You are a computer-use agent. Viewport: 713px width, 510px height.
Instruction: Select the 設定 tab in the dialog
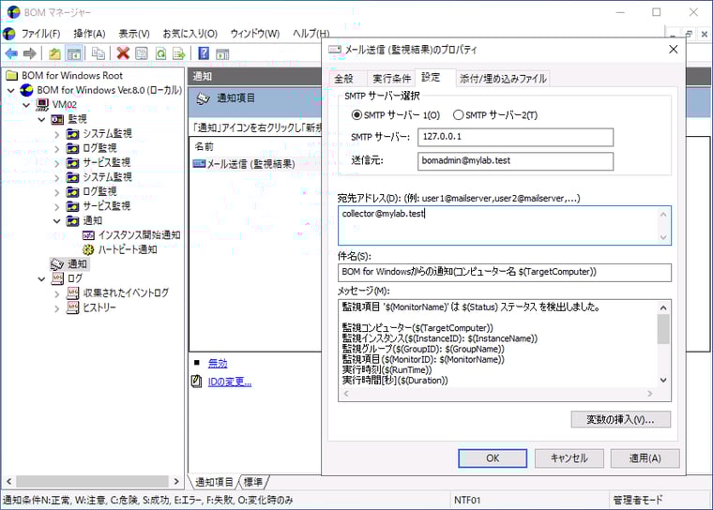(431, 77)
